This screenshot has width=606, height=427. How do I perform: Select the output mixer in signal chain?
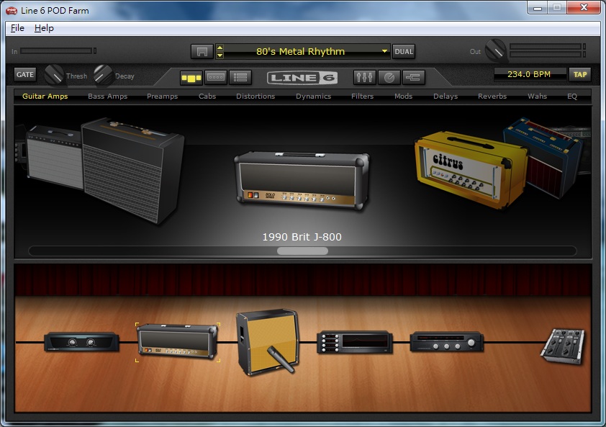tap(564, 346)
